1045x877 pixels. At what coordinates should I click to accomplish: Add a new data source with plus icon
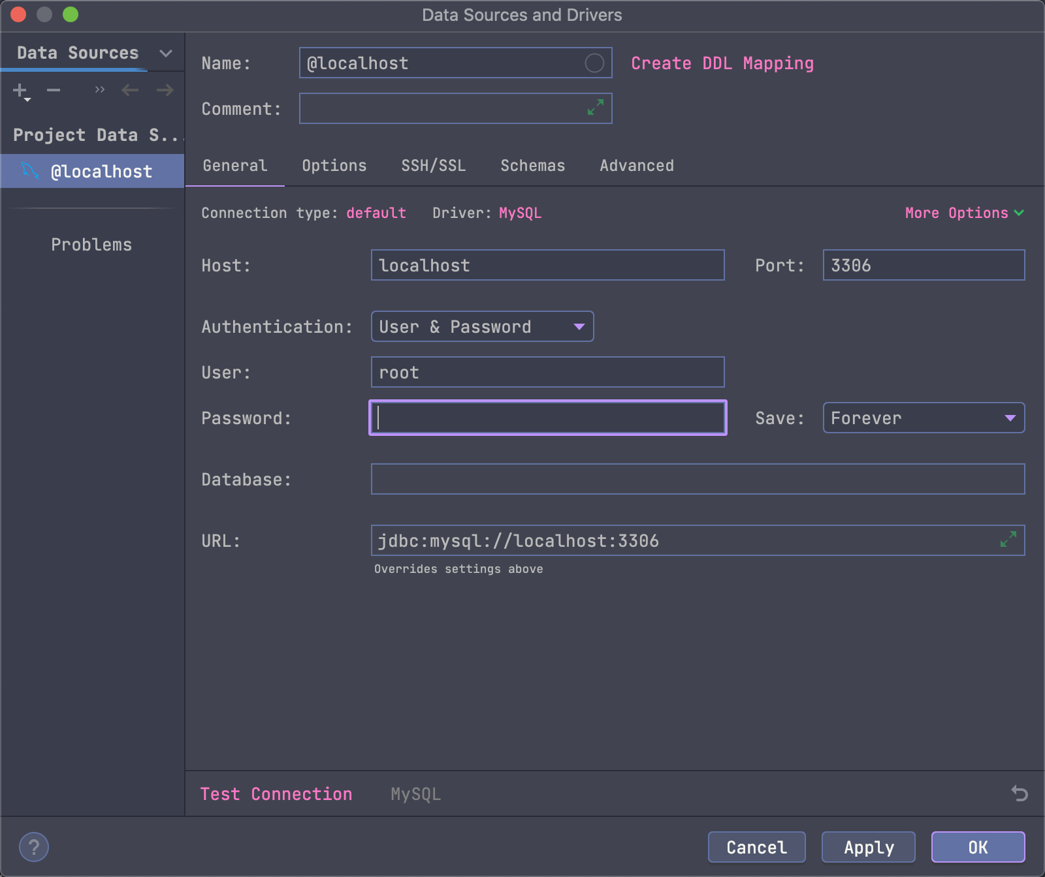pos(21,91)
